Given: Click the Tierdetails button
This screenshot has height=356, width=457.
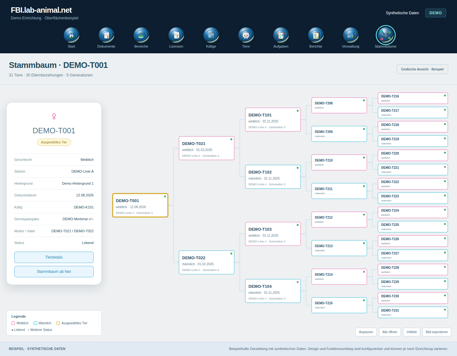Looking at the screenshot, I should pos(54,257).
